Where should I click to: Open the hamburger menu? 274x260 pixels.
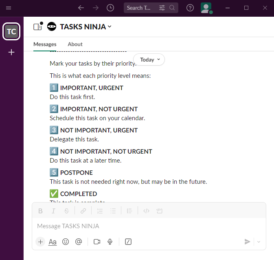coord(9,8)
